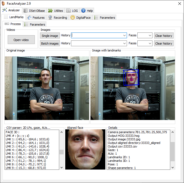This screenshot has height=183, width=184.
Task: Click 'Camera parameters:781.25,781.25,500,375' line
Action: (x=137, y=132)
